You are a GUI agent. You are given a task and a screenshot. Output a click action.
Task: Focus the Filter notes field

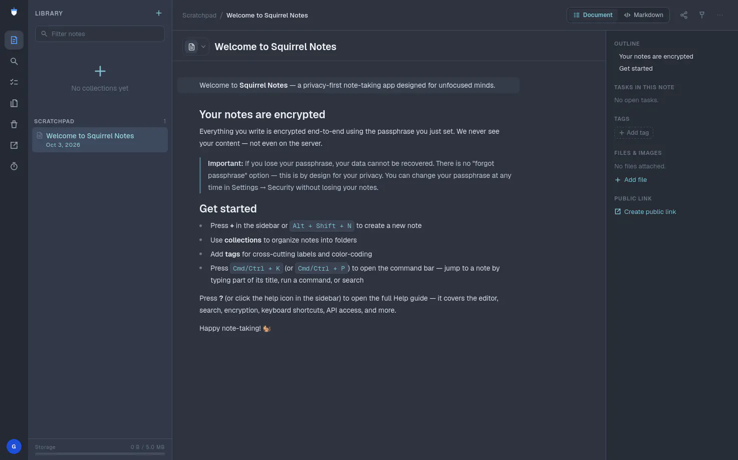pyautogui.click(x=100, y=34)
